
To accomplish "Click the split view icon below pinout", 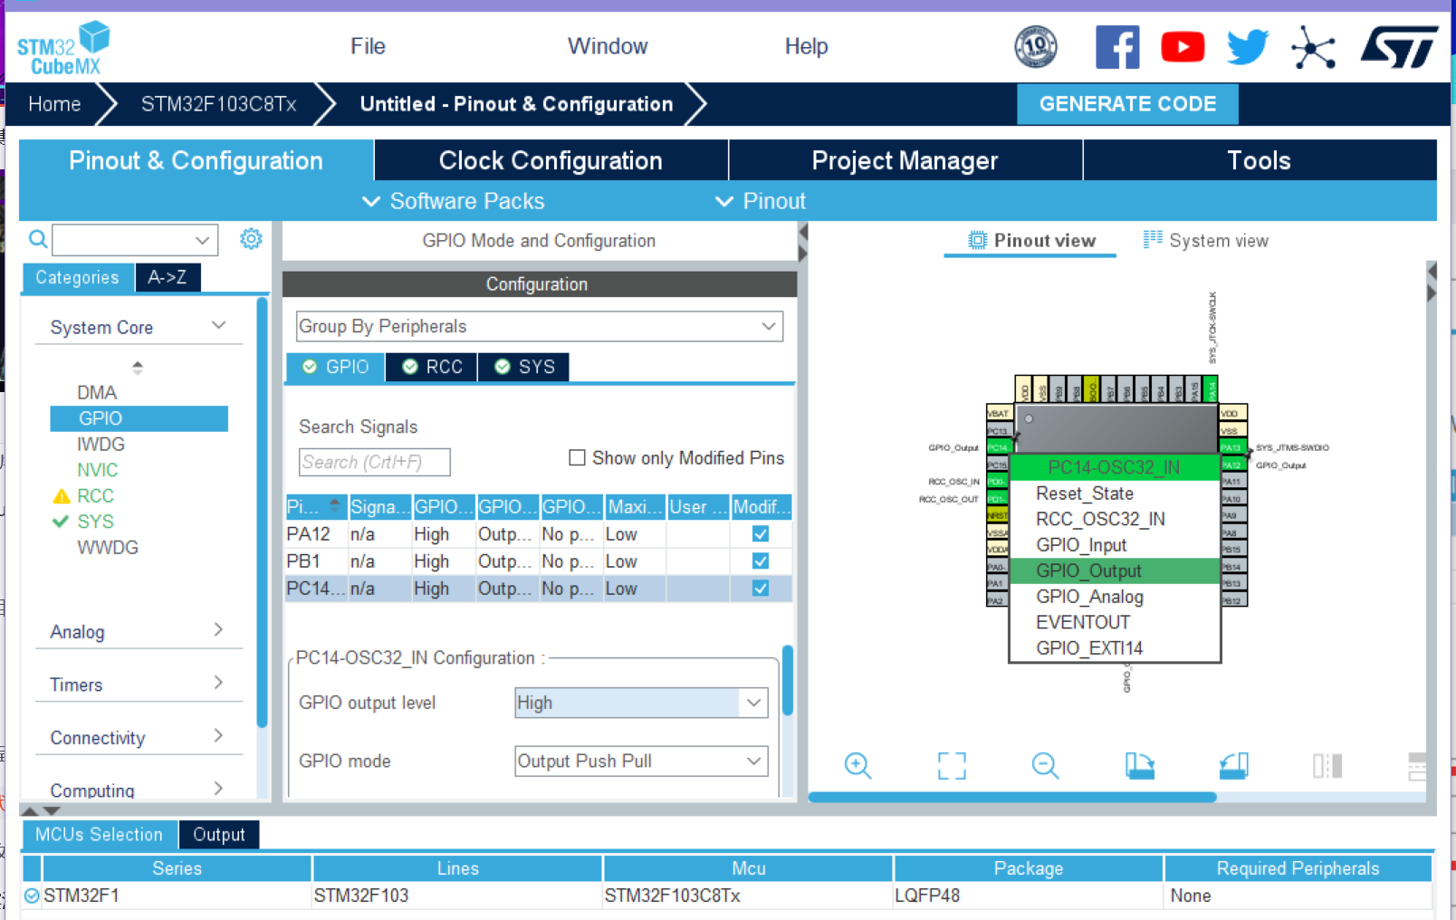I will [x=1327, y=765].
